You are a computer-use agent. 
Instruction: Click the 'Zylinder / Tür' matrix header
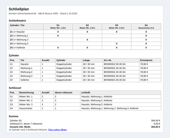pyautogui.click(x=26, y=27)
